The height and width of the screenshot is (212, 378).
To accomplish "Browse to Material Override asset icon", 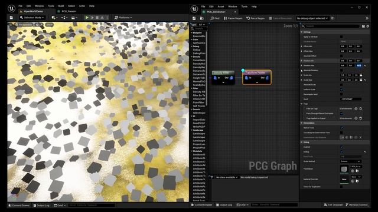I will (x=357, y=181).
